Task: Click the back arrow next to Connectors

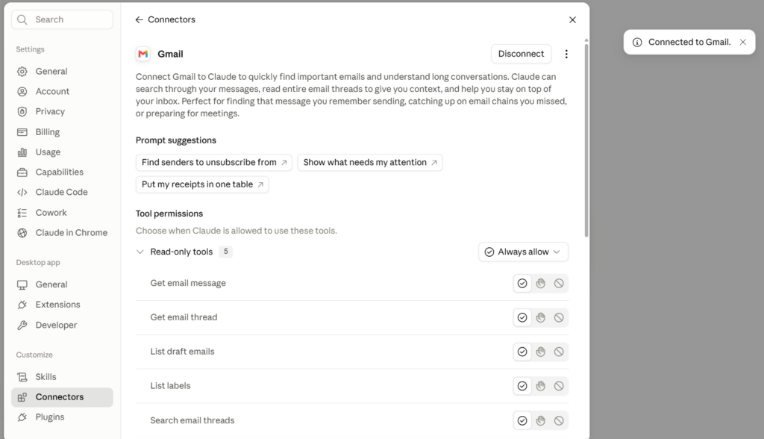Action: pos(140,19)
